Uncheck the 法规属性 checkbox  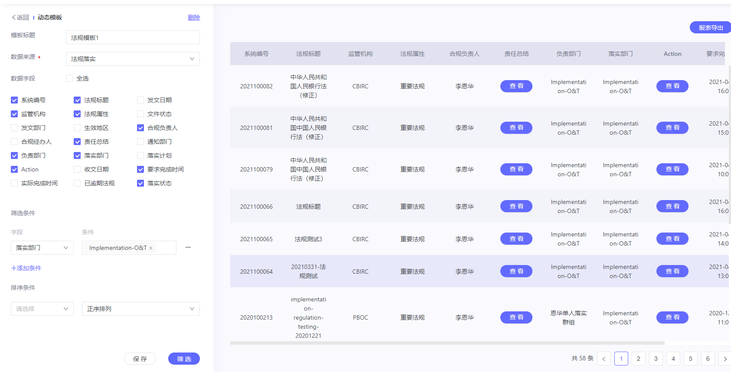77,114
